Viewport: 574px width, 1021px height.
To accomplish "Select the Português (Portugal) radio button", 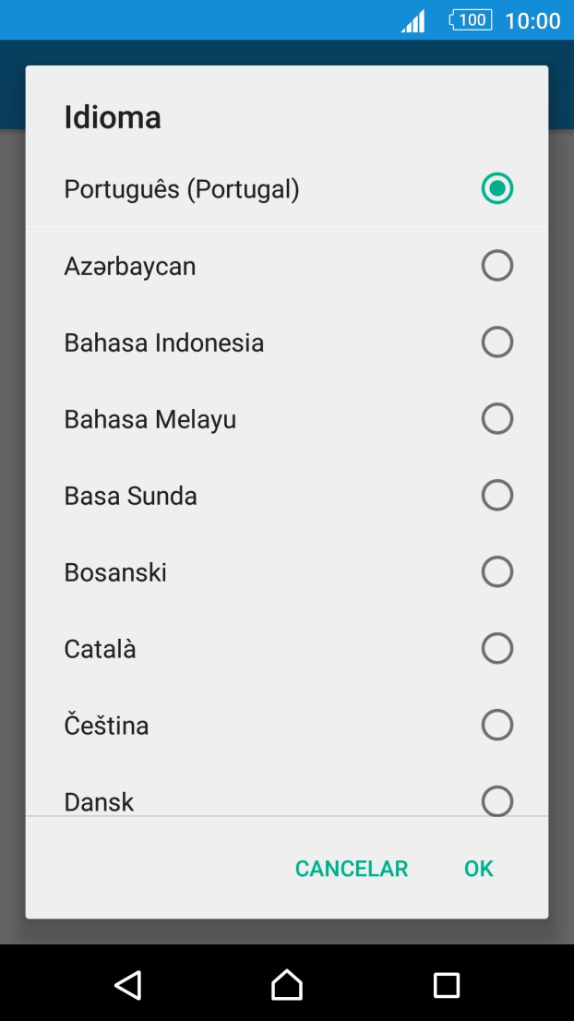I will pyautogui.click(x=496, y=189).
